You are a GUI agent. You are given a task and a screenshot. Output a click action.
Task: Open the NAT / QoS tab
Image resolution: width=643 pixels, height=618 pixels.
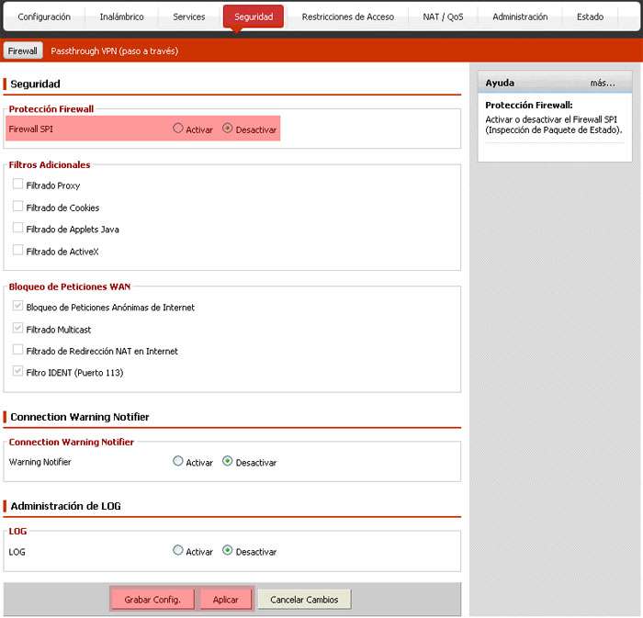[x=443, y=17]
